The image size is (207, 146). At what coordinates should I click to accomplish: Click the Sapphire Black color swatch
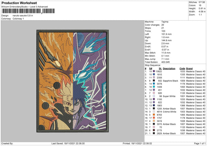click(154, 81)
